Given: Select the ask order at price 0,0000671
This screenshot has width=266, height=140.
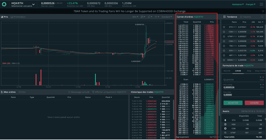Looking at the screenshot, I should tap(196, 26).
